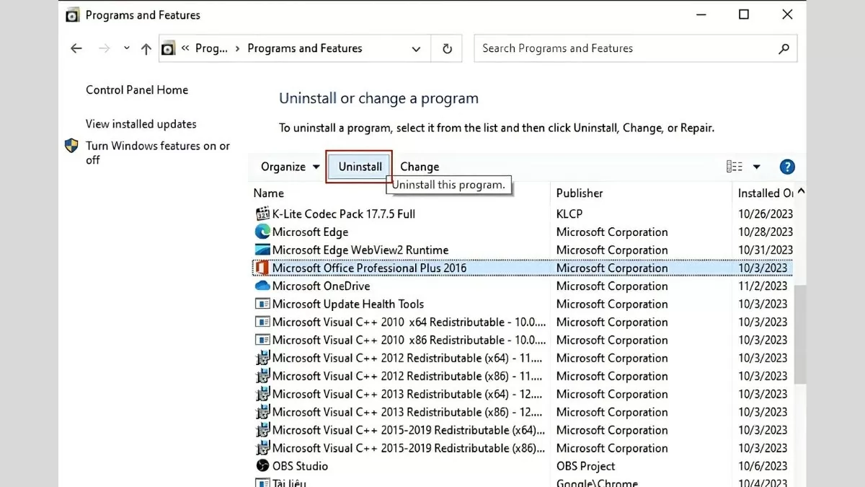
Task: Click the Microsoft Edge browser icon
Action: pyautogui.click(x=262, y=232)
